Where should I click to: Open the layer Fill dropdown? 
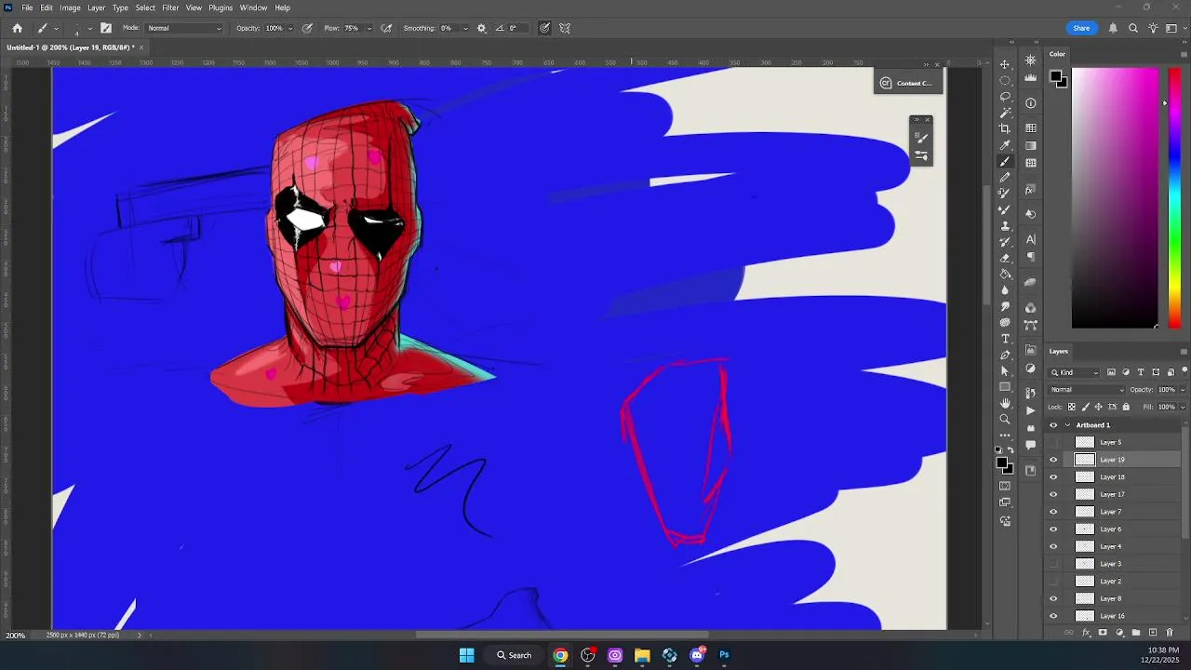[x=1183, y=407]
